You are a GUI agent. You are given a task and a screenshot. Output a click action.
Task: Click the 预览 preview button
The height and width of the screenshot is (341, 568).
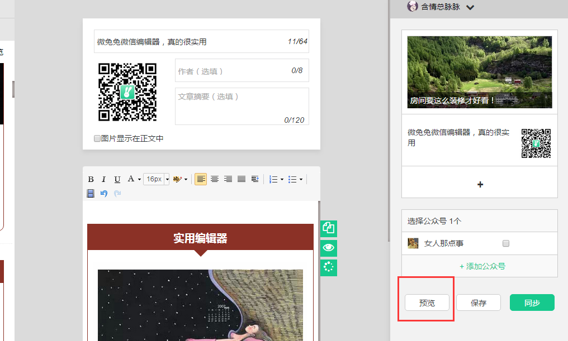(x=427, y=302)
